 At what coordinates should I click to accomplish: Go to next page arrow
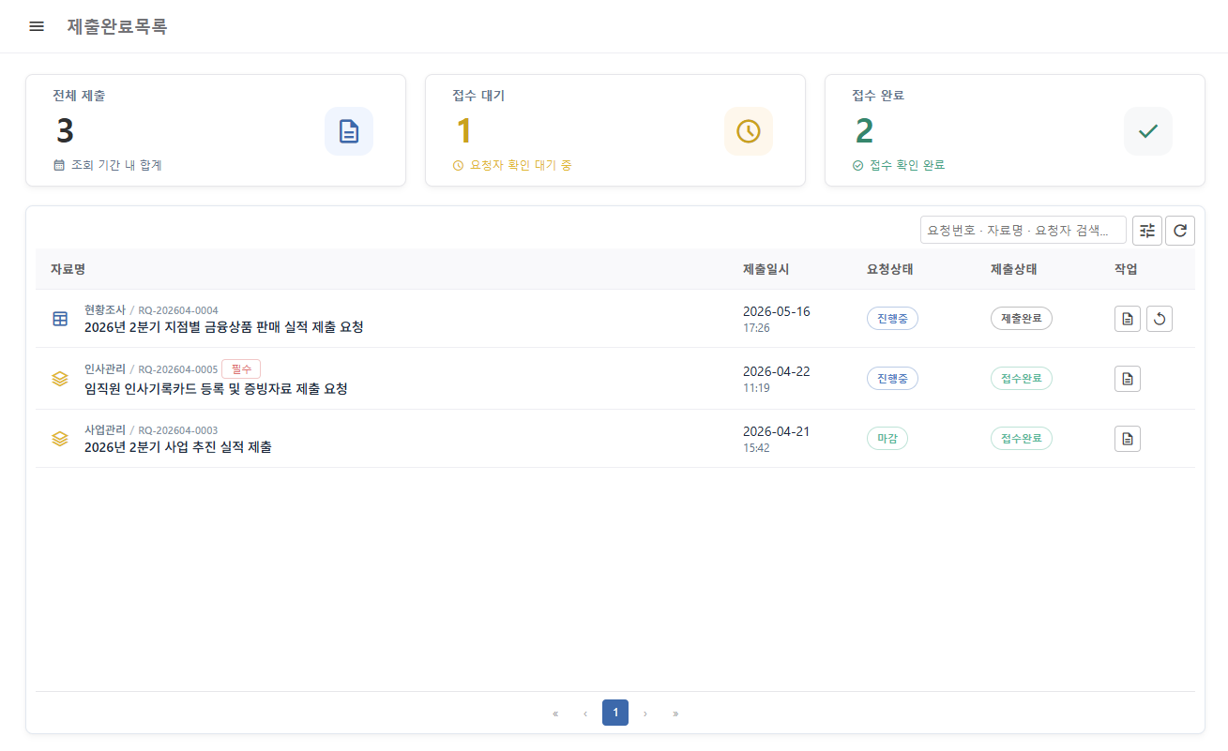tap(645, 713)
